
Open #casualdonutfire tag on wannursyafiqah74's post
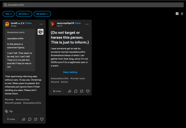[x=60, y=79]
